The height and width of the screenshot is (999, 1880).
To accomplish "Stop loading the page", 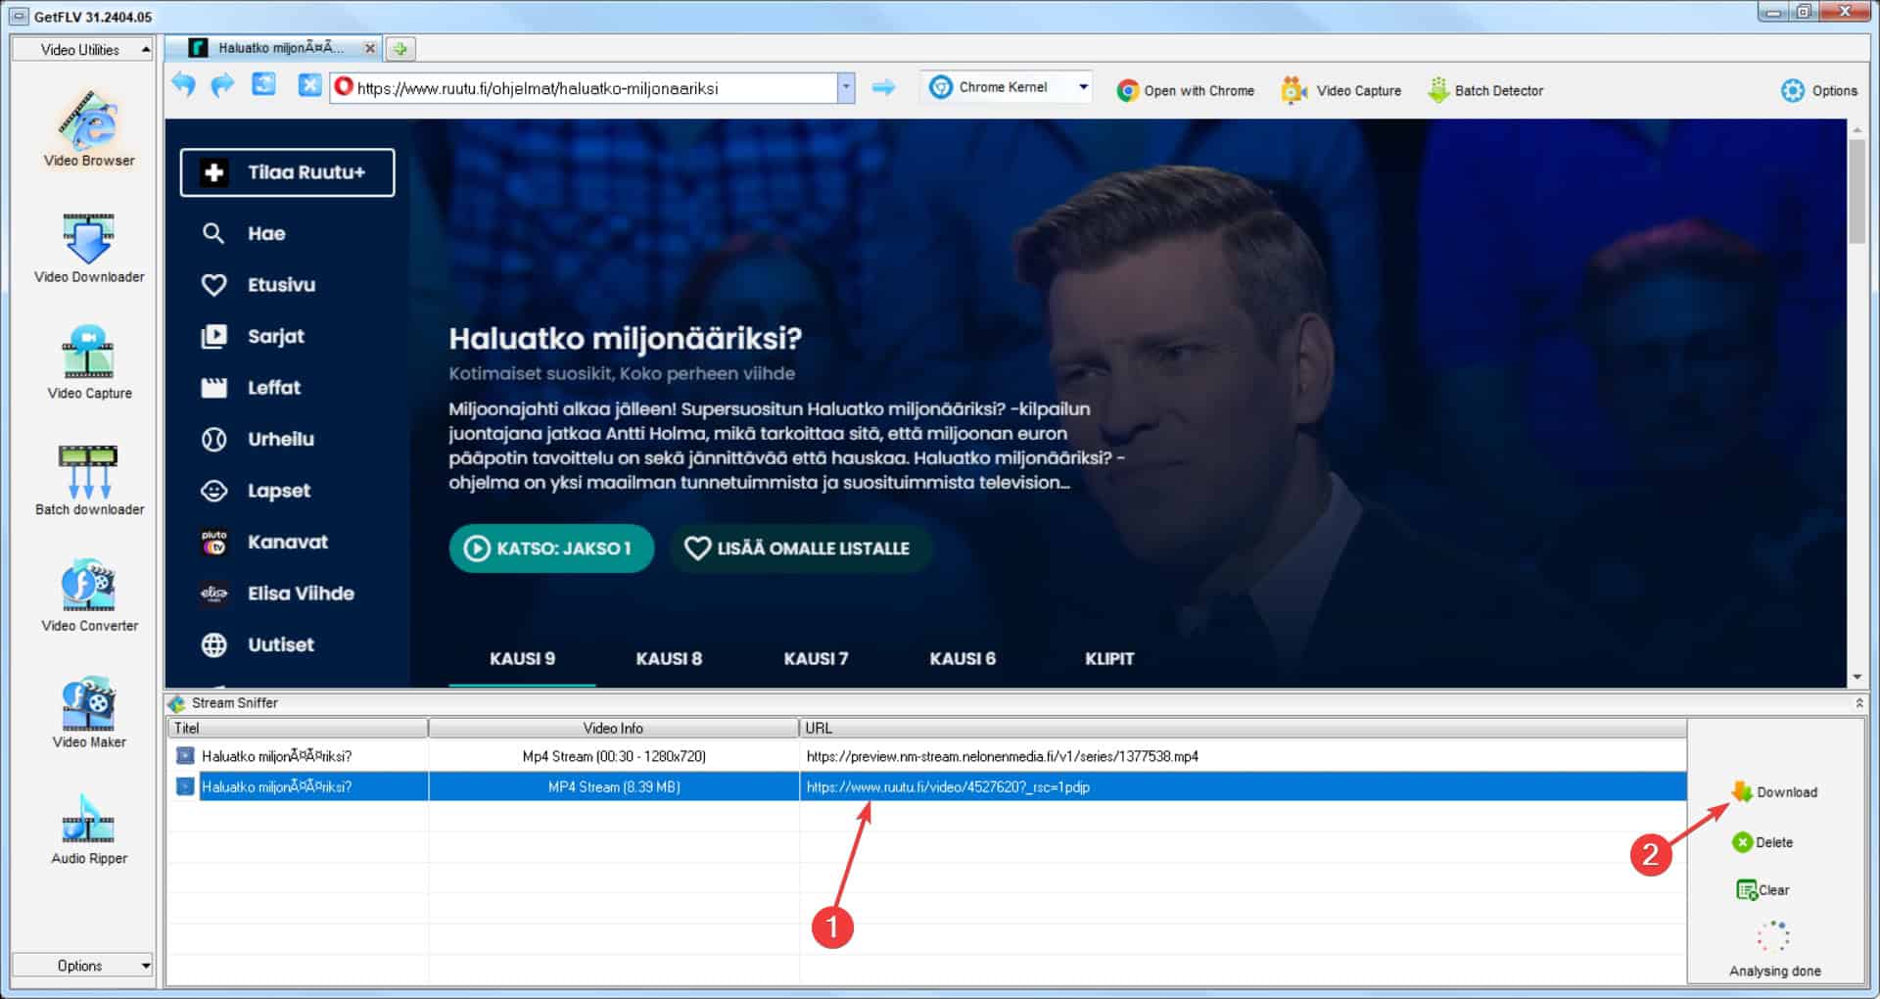I will click(309, 85).
